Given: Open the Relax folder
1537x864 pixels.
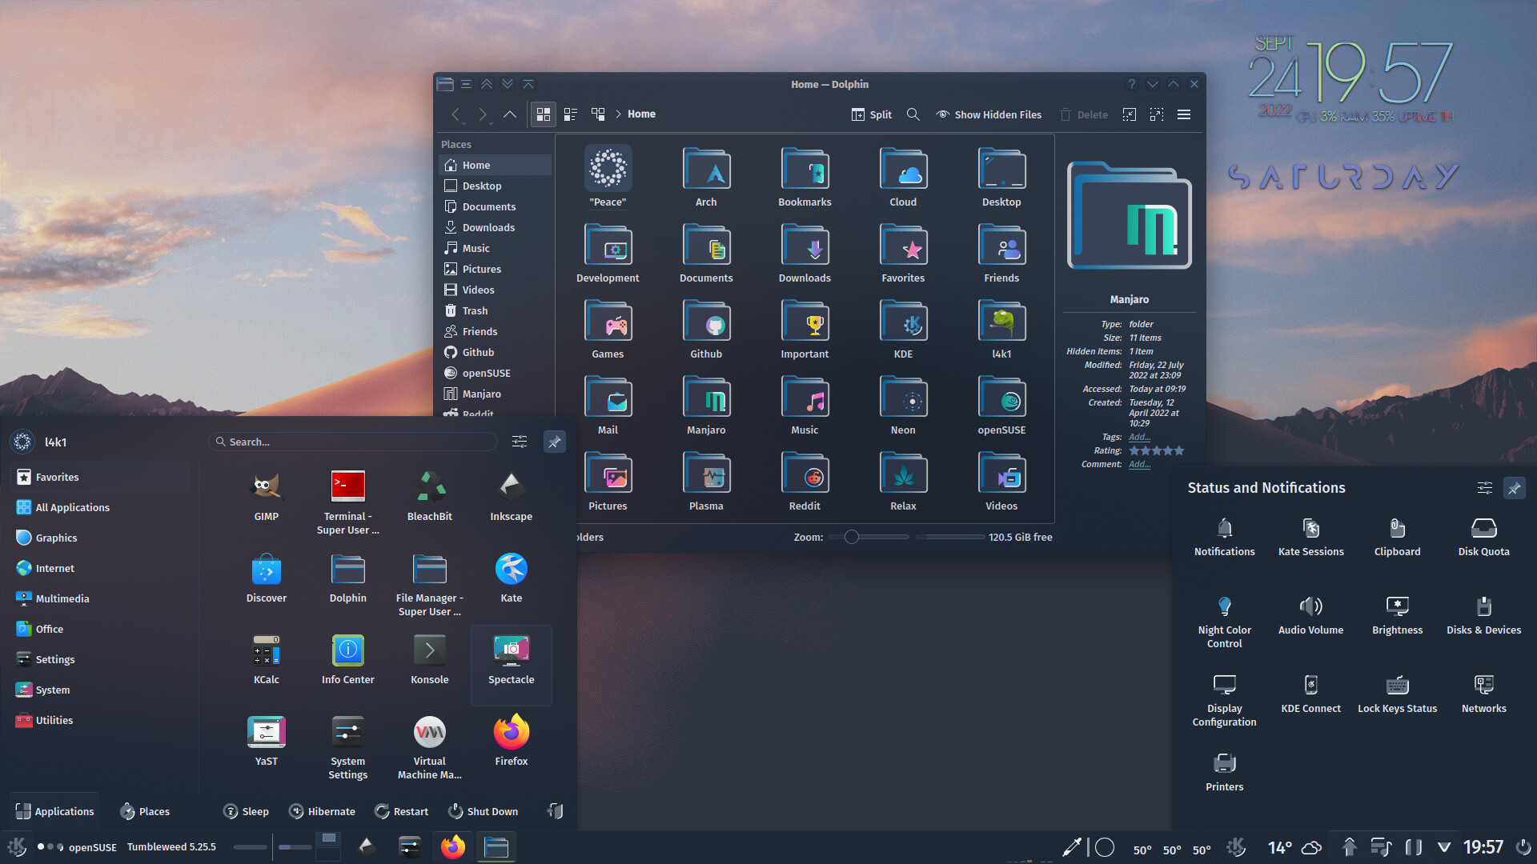Looking at the screenshot, I should [x=903, y=482].
